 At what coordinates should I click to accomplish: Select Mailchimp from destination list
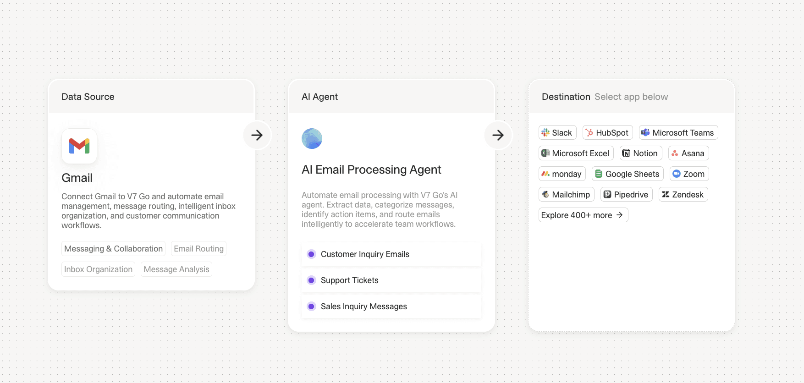[567, 194]
